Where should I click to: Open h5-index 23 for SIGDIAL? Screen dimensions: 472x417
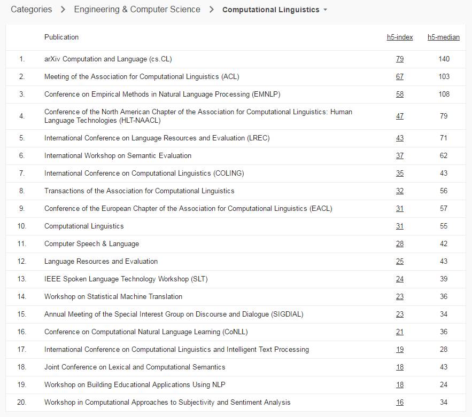pyautogui.click(x=400, y=314)
